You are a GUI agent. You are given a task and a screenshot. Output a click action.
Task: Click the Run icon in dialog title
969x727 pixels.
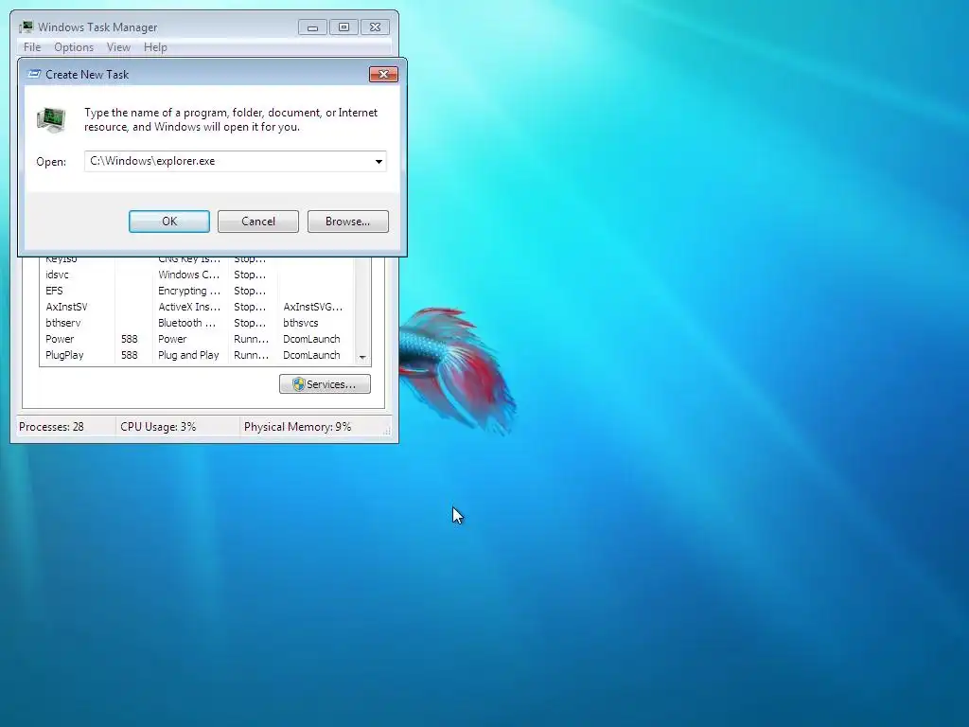point(35,74)
